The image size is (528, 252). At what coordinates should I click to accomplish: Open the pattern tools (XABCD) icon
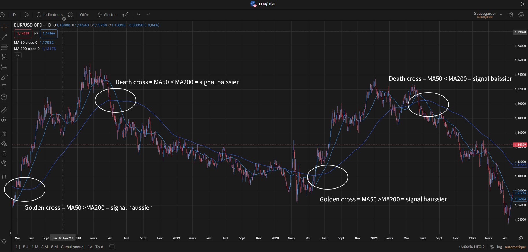coord(4,57)
